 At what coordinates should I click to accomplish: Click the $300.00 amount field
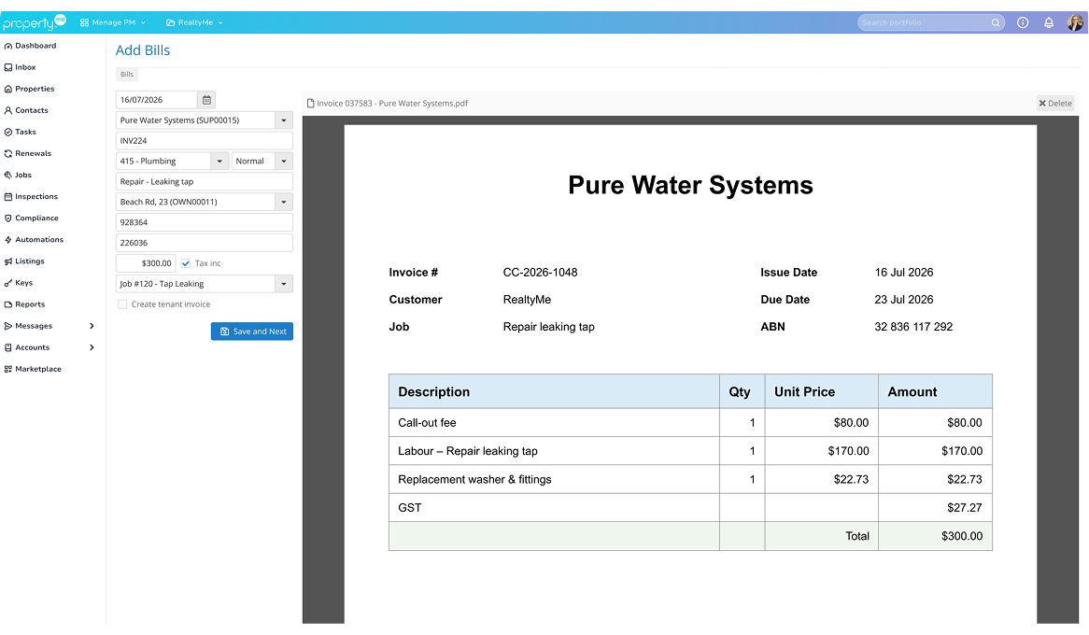pos(146,263)
